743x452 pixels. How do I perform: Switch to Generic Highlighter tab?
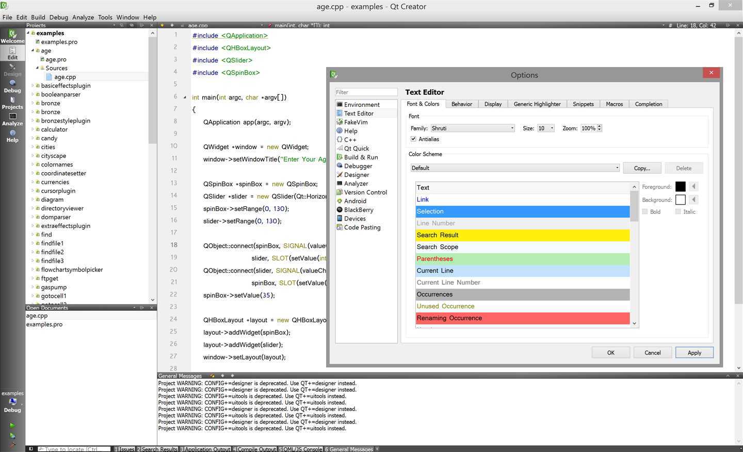click(537, 104)
